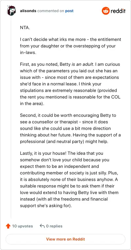Click the reply arrow icon
Image resolution: width=131 pixels, height=250 pixels.
coord(42,226)
